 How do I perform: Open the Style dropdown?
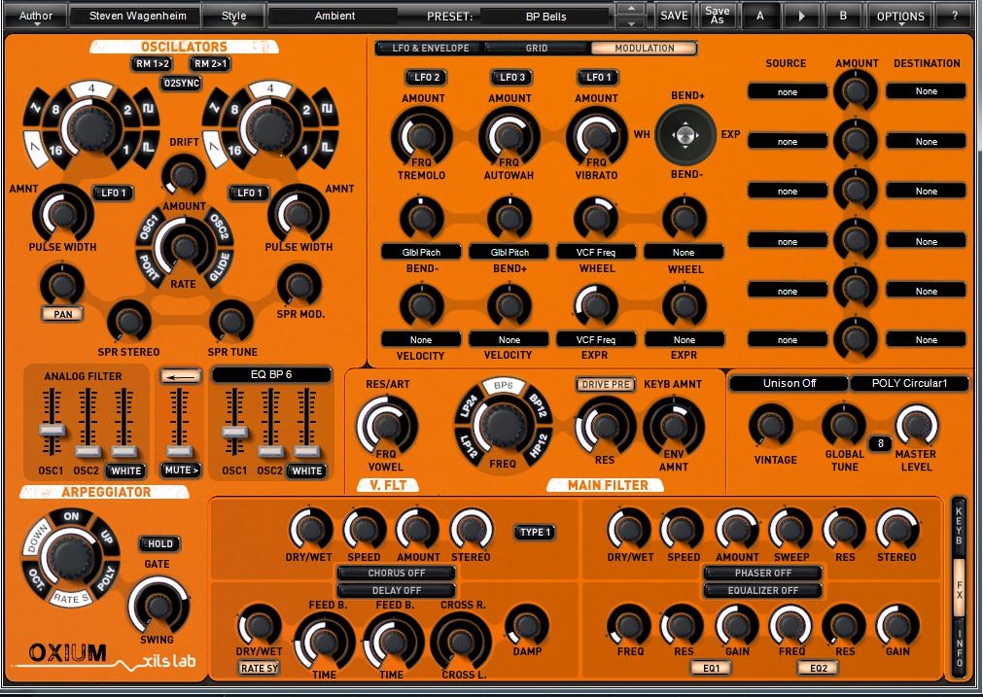pyautogui.click(x=233, y=16)
